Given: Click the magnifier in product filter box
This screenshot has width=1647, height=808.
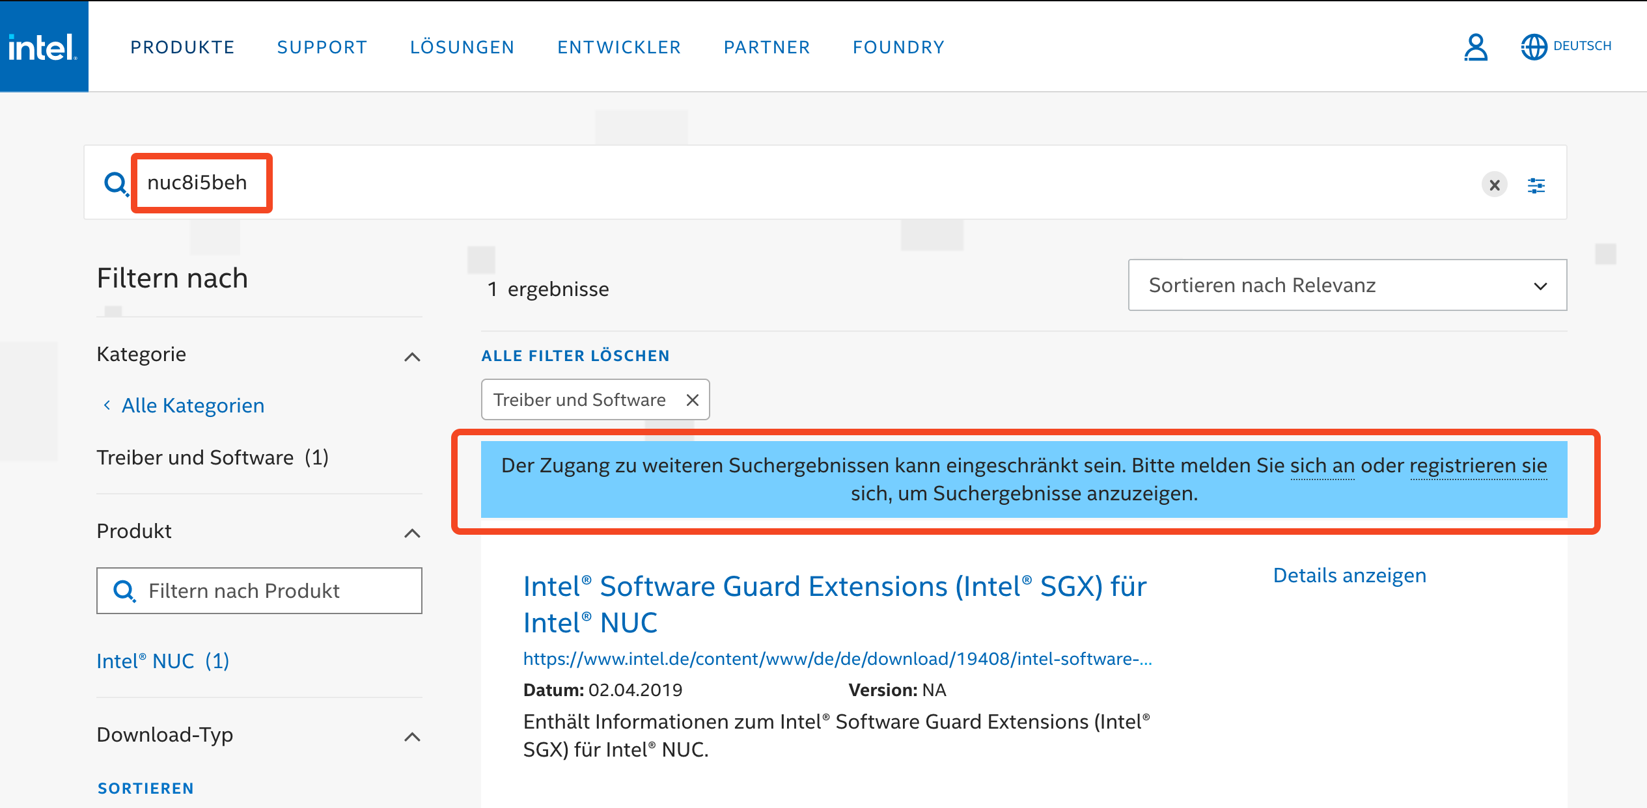Looking at the screenshot, I should (124, 591).
